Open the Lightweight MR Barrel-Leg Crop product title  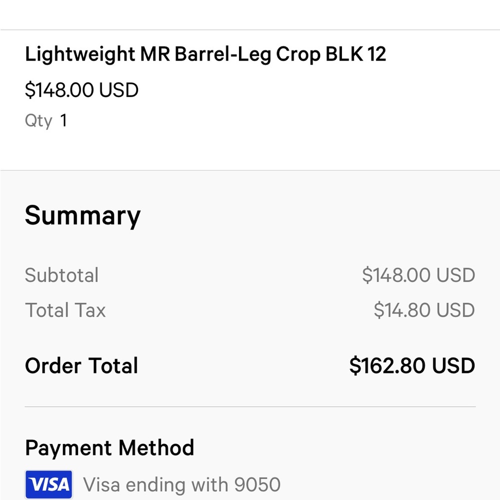[x=205, y=54]
